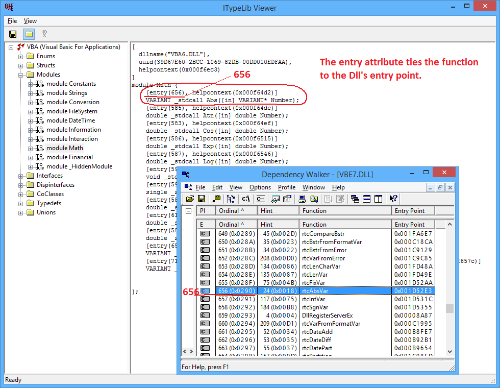Image resolution: width=500 pixels, height=388 pixels.
Task: Maximize the Dependency Walker window
Action: point(426,173)
